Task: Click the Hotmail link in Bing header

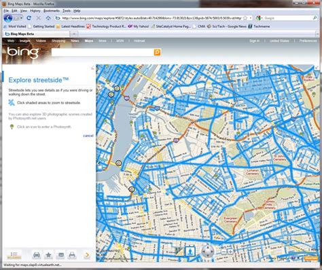Action: click(139, 41)
